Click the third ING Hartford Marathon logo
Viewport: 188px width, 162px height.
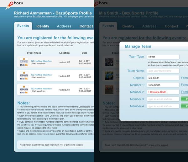coord(24,90)
